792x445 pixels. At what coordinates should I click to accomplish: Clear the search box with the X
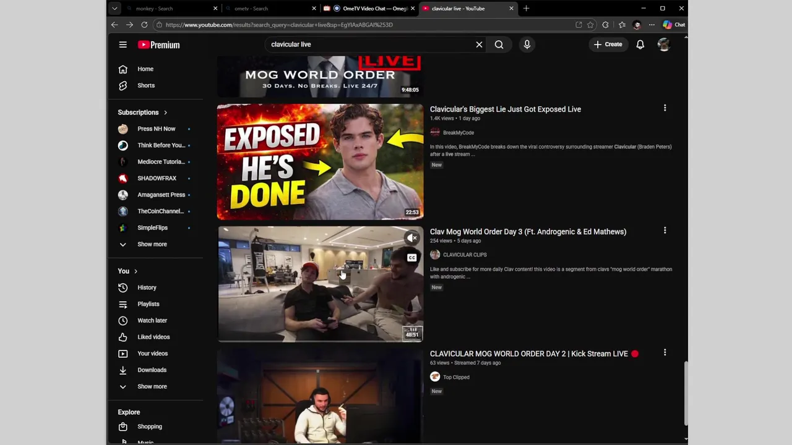click(x=479, y=44)
